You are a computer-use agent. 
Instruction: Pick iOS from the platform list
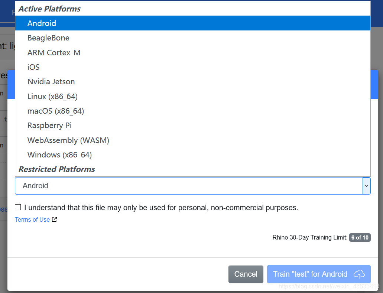pos(193,67)
